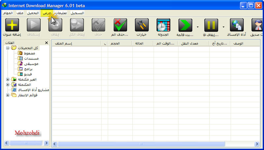Select the المكتملة (Finished) category
The width and height of the screenshot is (264, 150).
[24, 84]
